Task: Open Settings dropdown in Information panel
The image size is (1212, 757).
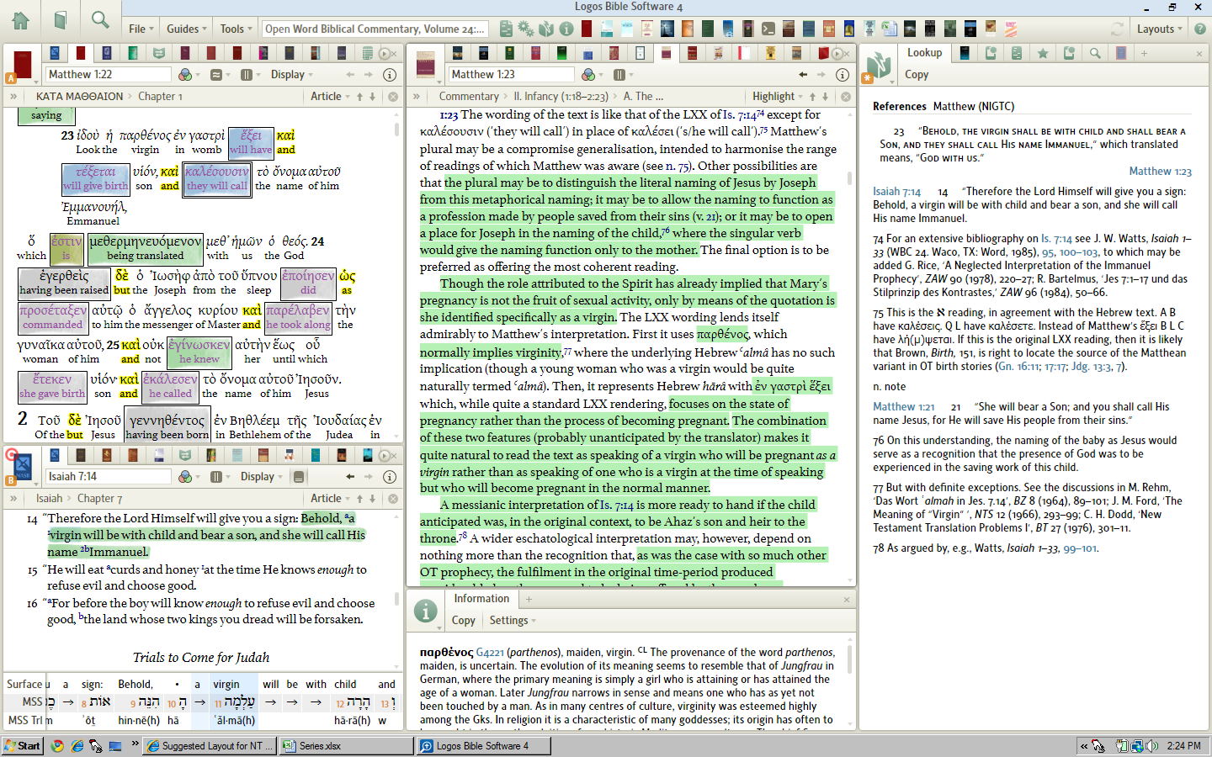Action: [513, 621]
